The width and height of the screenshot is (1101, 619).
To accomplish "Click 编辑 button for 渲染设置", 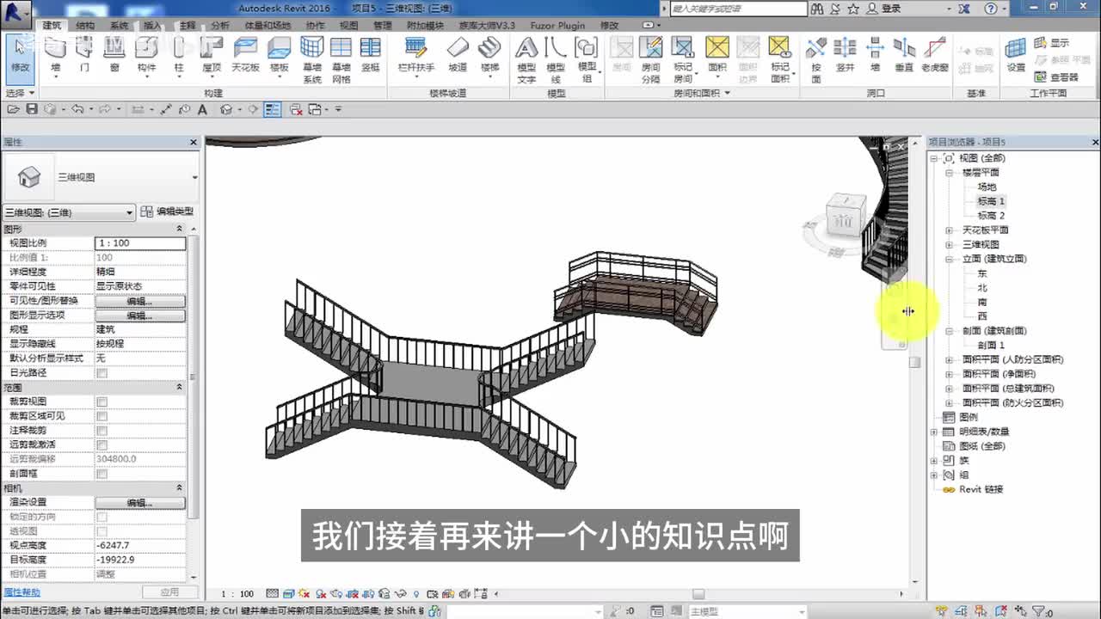I will pos(139,503).
